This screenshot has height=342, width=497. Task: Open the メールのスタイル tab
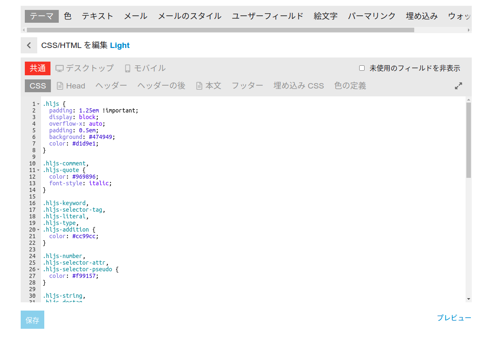tap(190, 16)
